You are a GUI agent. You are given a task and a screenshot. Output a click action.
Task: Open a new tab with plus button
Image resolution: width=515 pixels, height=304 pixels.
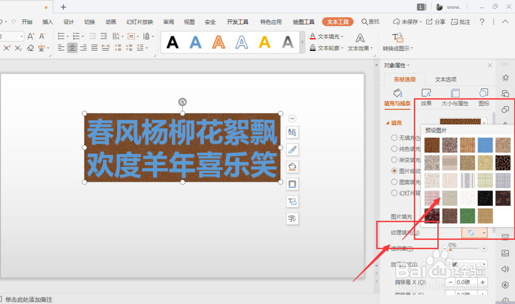click(63, 7)
